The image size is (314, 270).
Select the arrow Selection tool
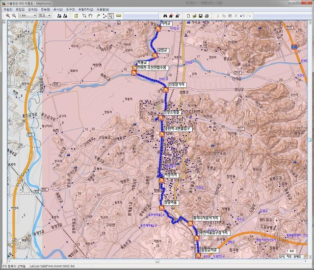[x=111, y=16]
